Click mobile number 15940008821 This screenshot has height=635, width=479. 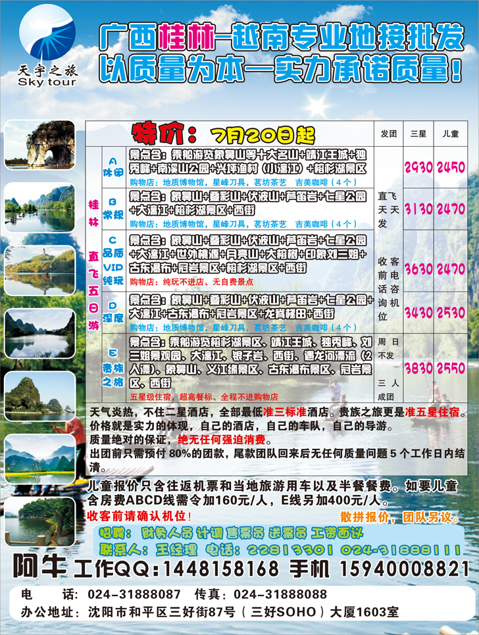(404, 569)
